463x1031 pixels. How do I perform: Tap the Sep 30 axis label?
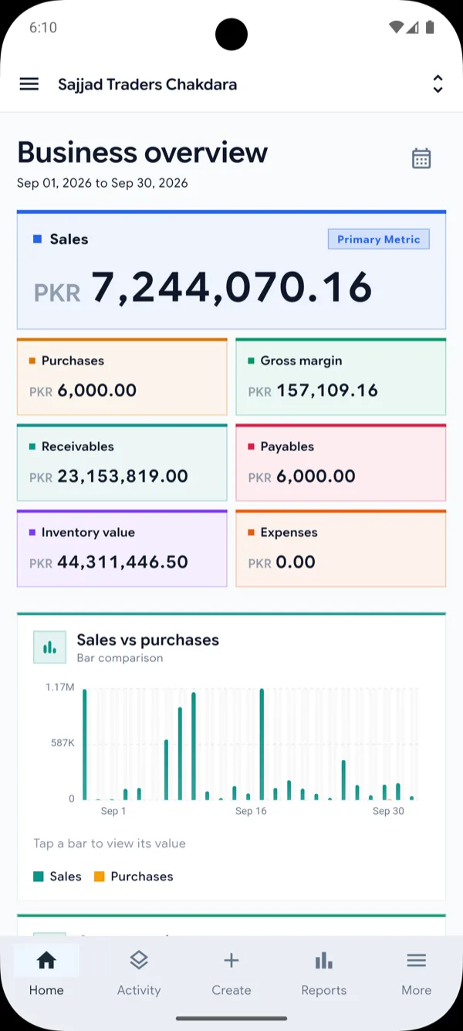[388, 811]
